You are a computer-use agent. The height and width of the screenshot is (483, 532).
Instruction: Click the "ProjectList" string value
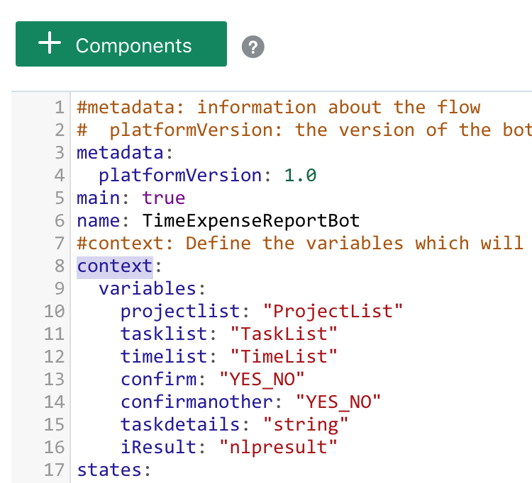point(333,312)
